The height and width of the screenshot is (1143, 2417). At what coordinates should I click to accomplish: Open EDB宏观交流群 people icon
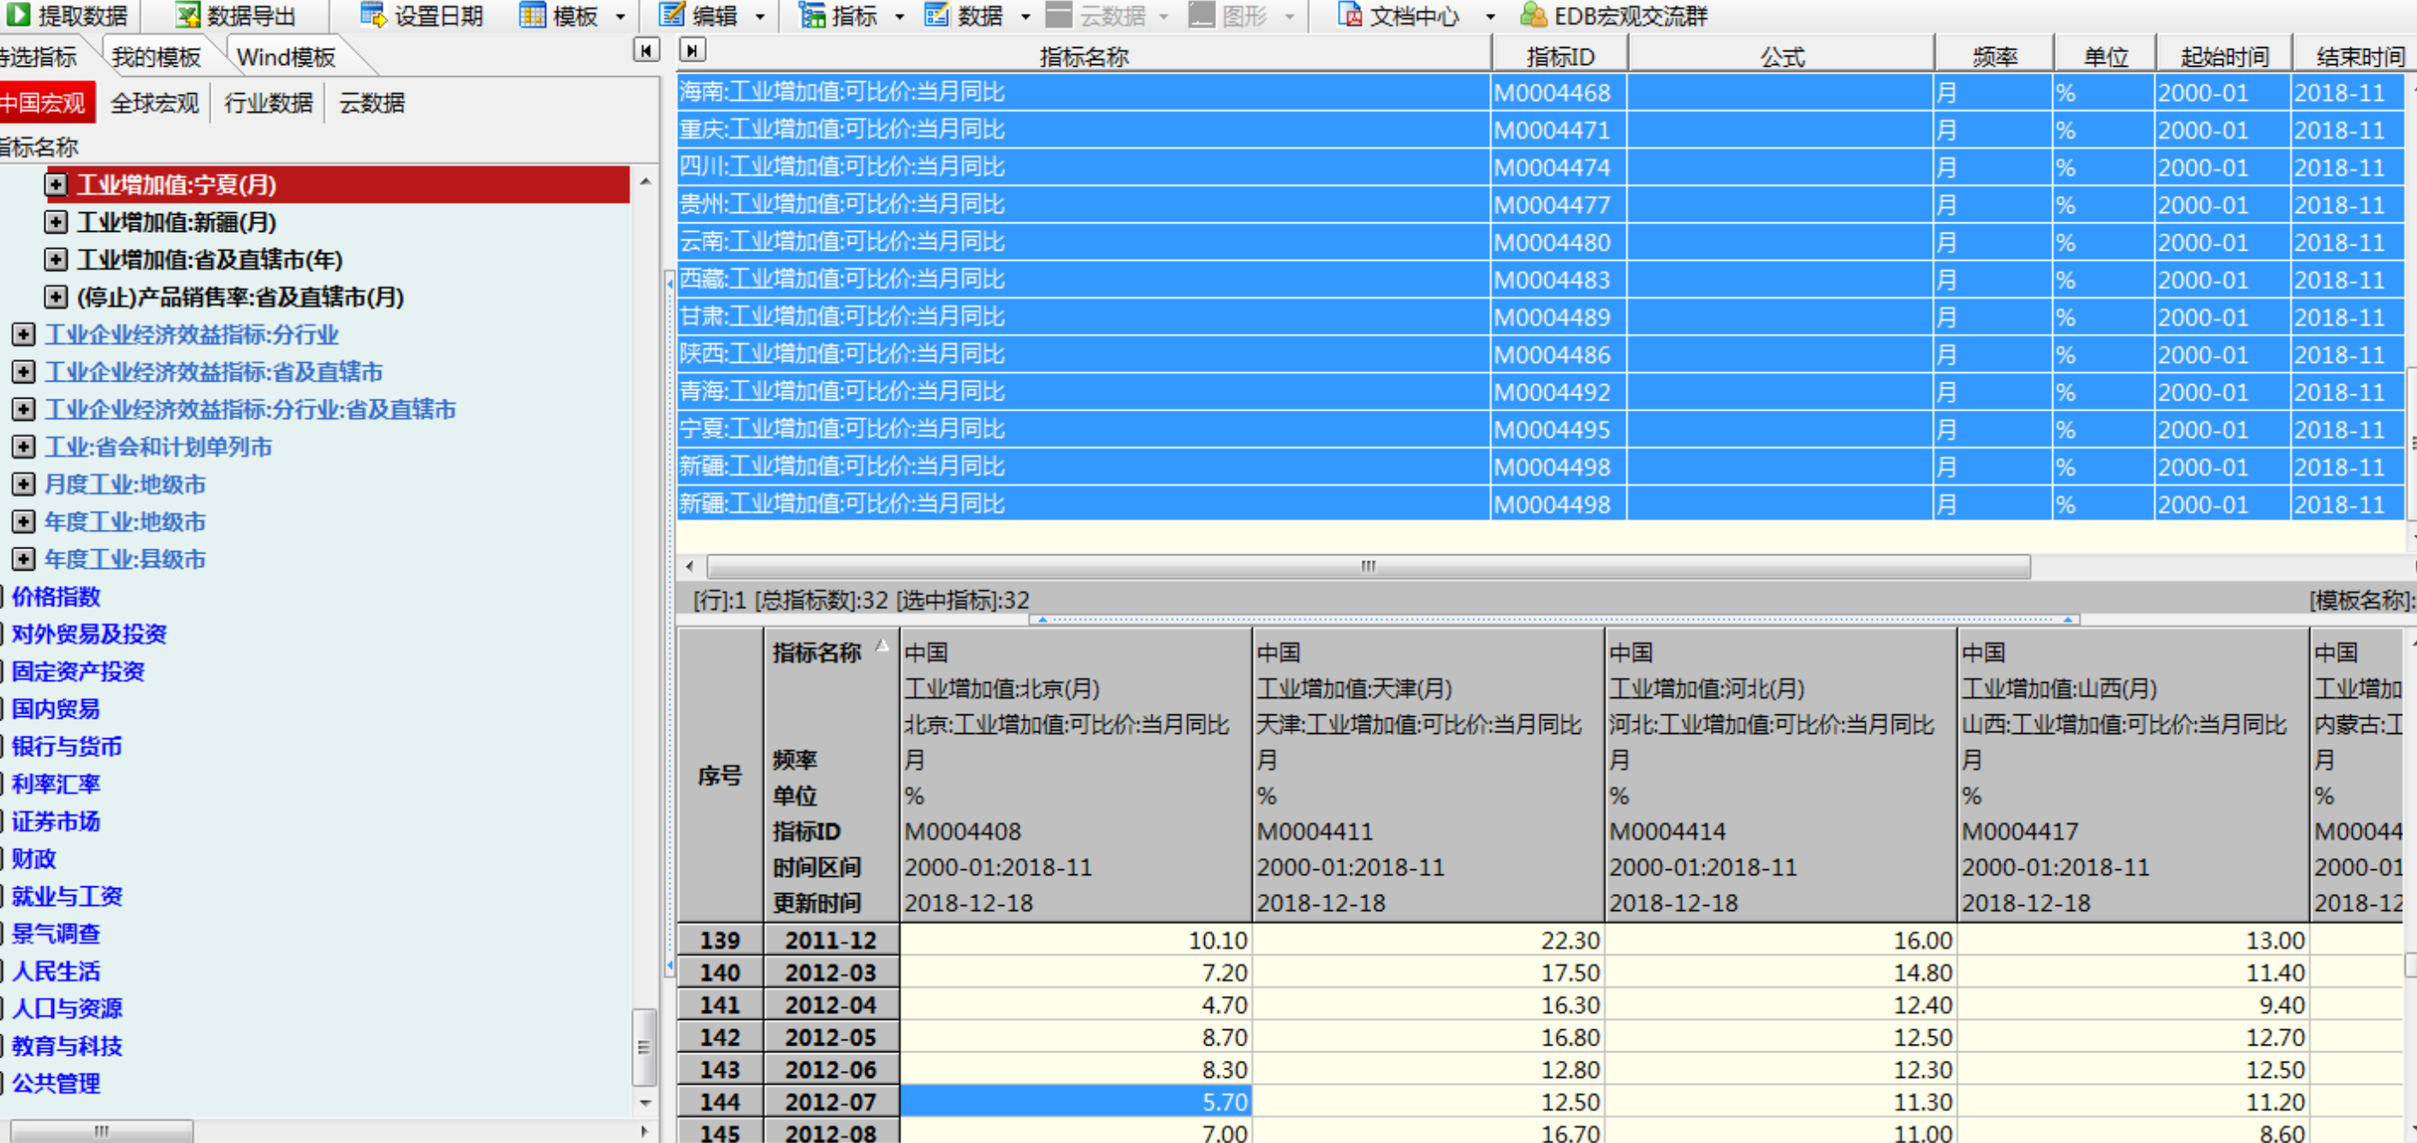pyautogui.click(x=1532, y=14)
